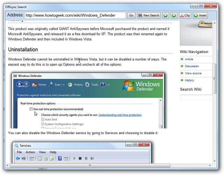
Task: Click the green arrow icon beside Article
Action: pyautogui.click(x=182, y=59)
